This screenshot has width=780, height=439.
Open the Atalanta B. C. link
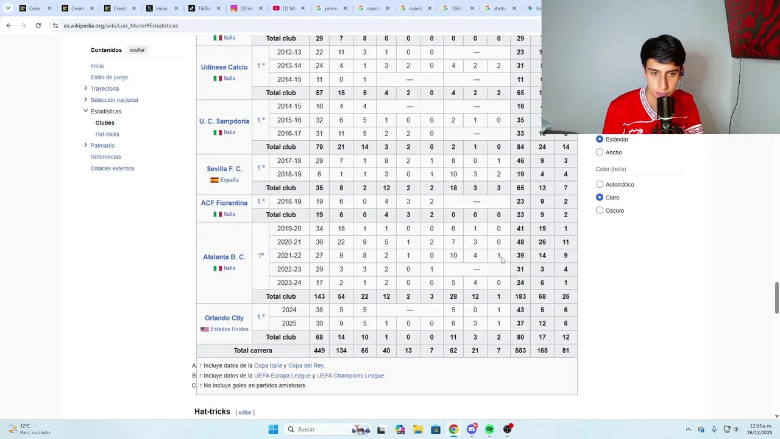[224, 257]
